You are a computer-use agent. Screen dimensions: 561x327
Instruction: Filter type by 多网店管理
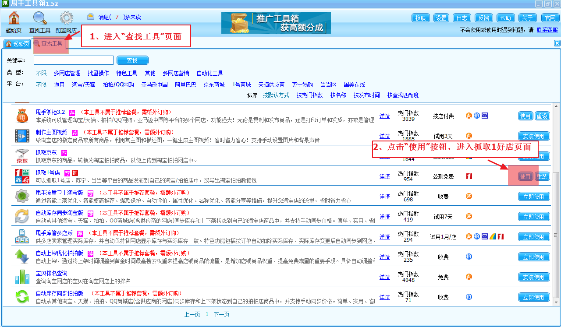coord(67,73)
